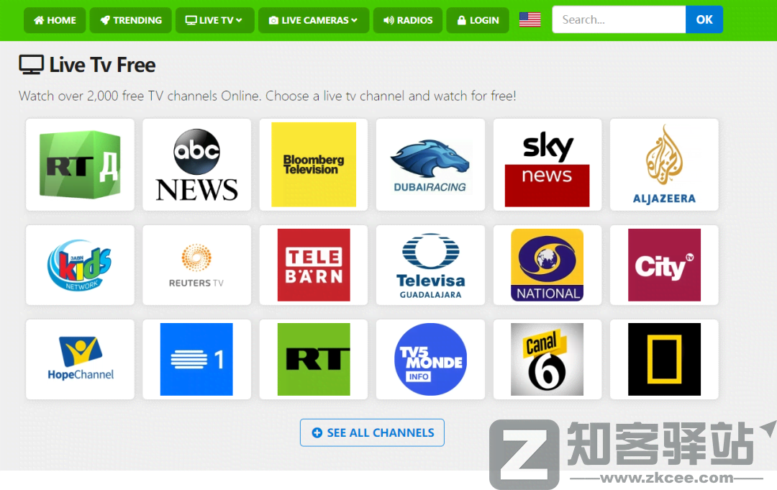
Task: Watch the Dubai Racing channel
Action: click(x=430, y=164)
